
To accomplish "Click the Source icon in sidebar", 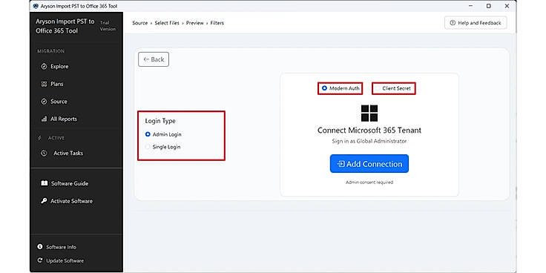I will tap(44, 102).
